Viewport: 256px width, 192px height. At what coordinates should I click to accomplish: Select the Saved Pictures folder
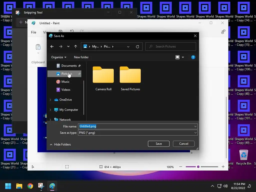click(130, 78)
